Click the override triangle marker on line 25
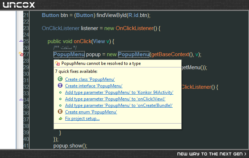Image resolution: width=249 pixels, height=158 pixels. 21,41
